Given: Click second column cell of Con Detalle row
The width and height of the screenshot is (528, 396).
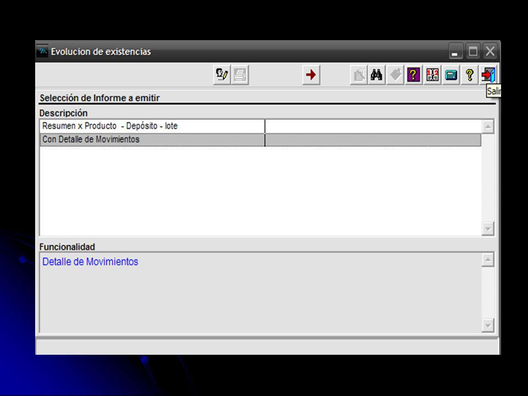Looking at the screenshot, I should click(373, 139).
